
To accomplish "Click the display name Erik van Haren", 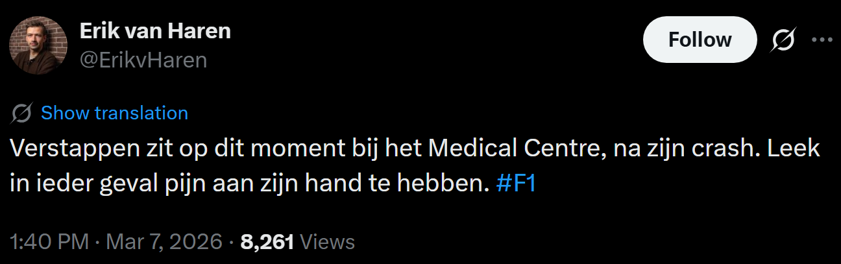I will (x=155, y=30).
